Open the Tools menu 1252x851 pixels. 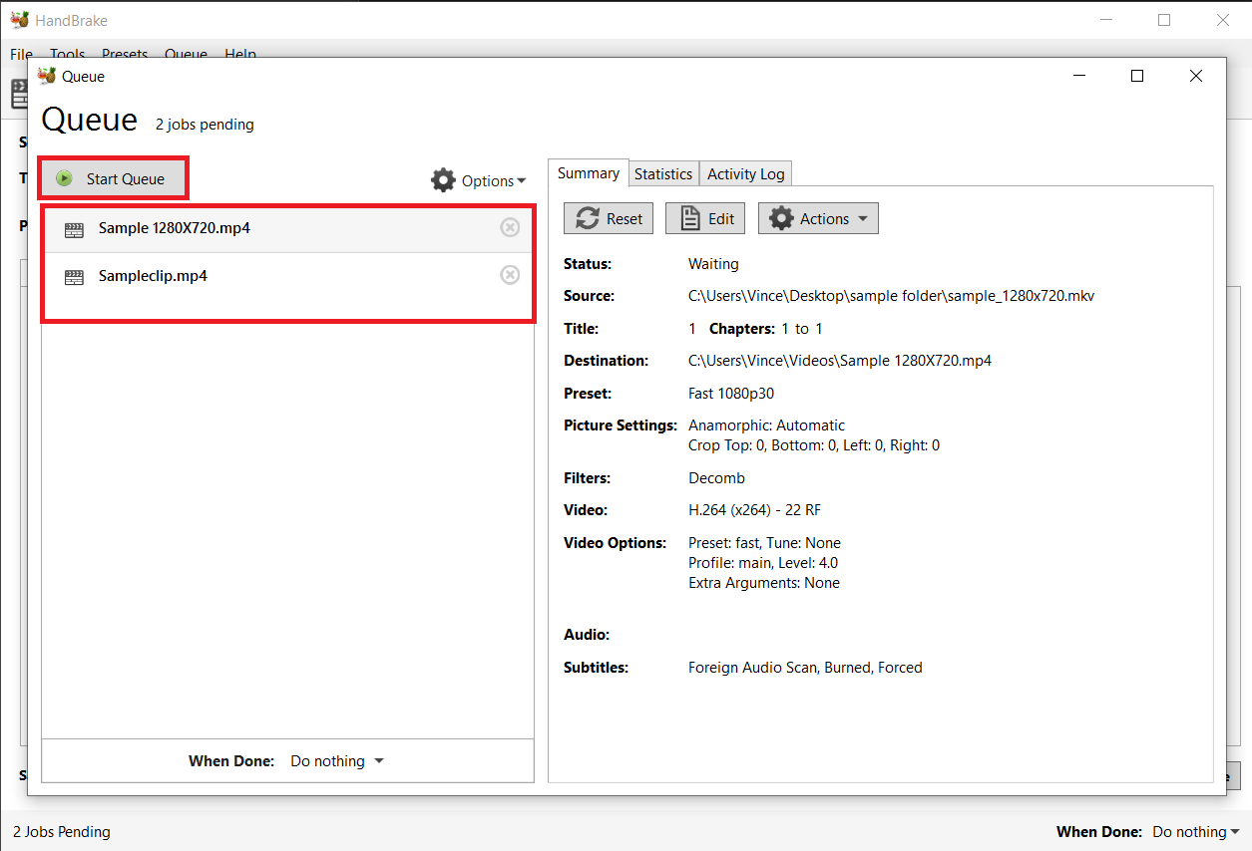click(x=67, y=54)
